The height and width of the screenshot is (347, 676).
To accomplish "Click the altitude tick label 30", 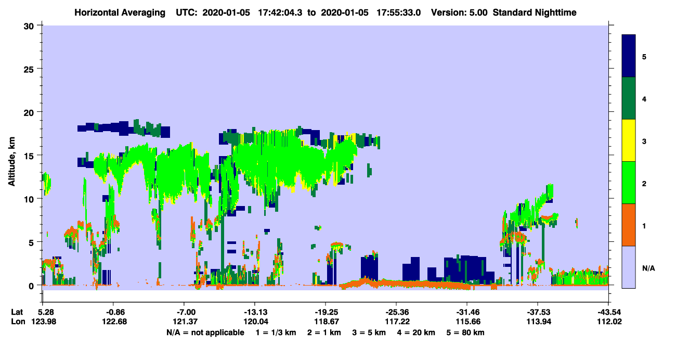I will (x=30, y=26).
